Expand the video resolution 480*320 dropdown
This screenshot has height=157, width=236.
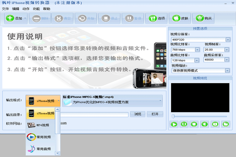pos(228,40)
